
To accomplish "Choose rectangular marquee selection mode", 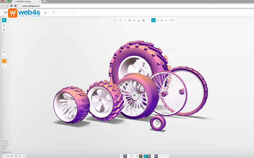I will click(x=116, y=20).
